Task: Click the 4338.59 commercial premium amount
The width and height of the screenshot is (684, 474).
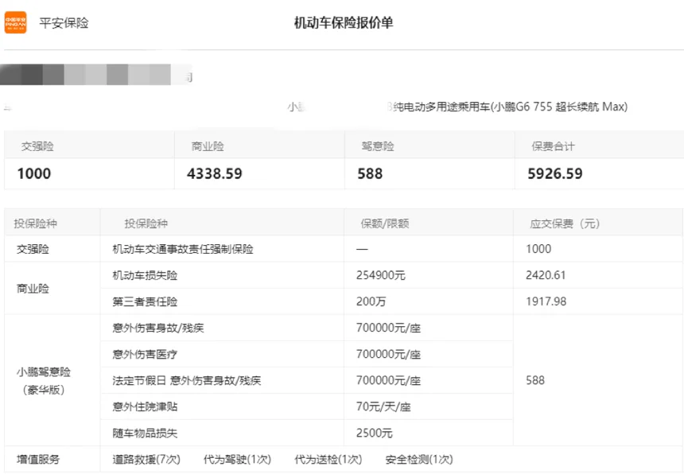Action: [214, 173]
